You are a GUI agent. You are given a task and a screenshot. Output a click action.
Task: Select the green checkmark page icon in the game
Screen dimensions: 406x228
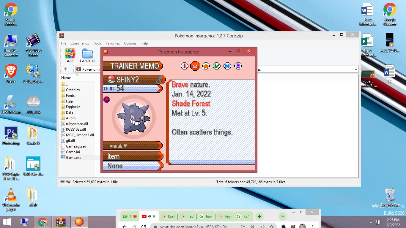(217, 66)
